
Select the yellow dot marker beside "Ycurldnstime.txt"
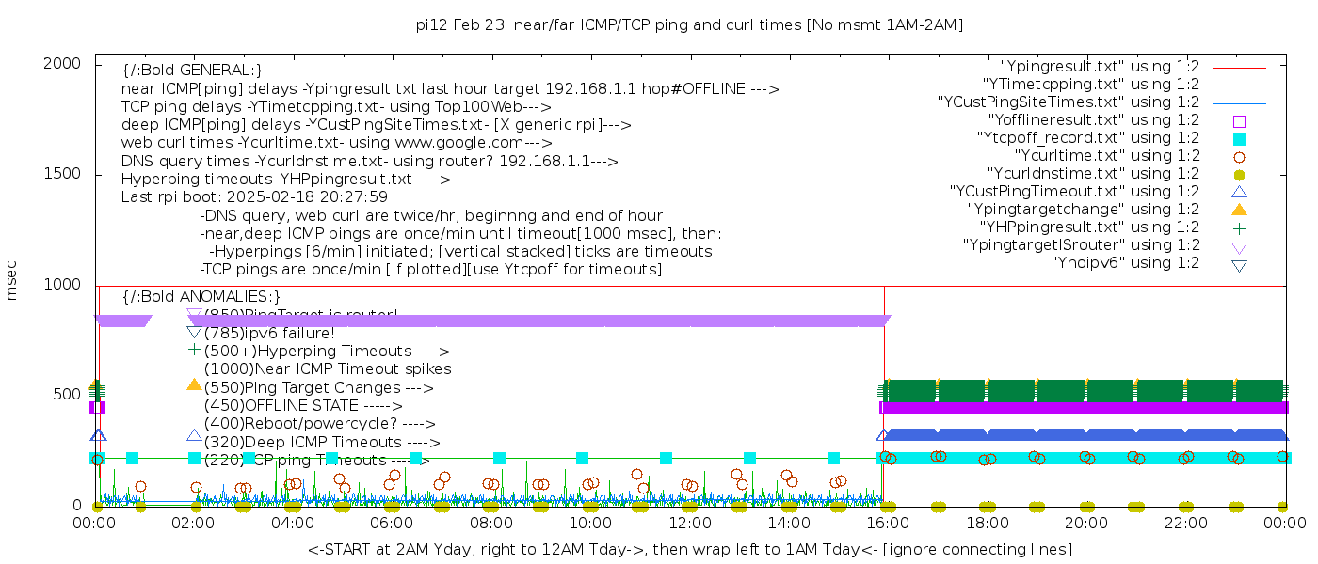[1239, 174]
